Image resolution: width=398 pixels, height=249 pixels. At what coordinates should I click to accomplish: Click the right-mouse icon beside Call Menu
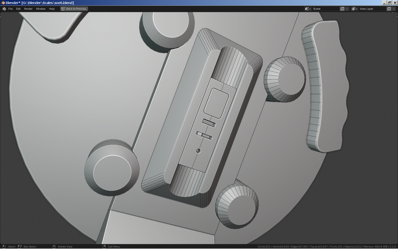pyautogui.click(x=104, y=247)
